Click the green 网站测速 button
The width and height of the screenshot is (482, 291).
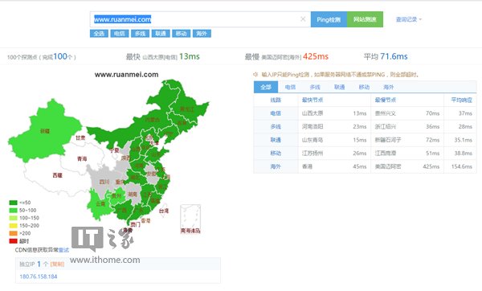(x=365, y=19)
